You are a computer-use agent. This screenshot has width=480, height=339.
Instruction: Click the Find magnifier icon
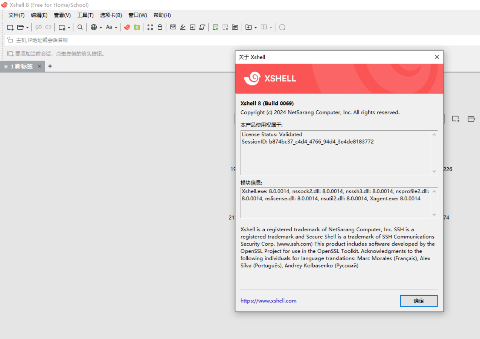coord(80,27)
